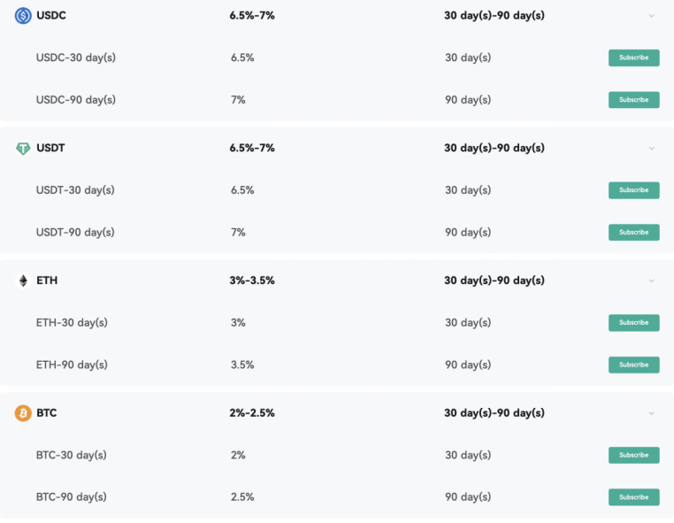Viewport: 674px width, 523px height.
Task: Click the USDT-30 day(s) row label
Action: coord(75,190)
